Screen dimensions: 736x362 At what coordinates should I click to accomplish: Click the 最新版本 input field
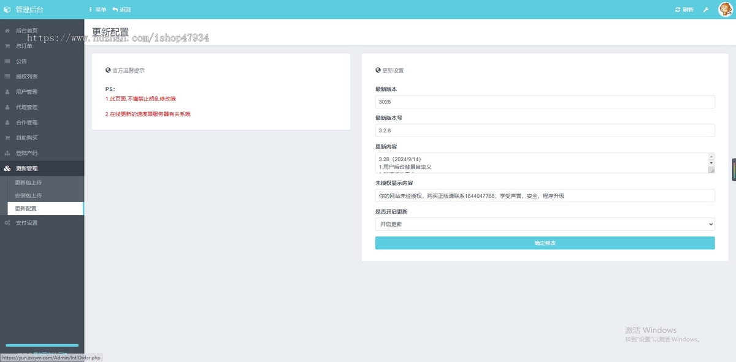pos(545,102)
